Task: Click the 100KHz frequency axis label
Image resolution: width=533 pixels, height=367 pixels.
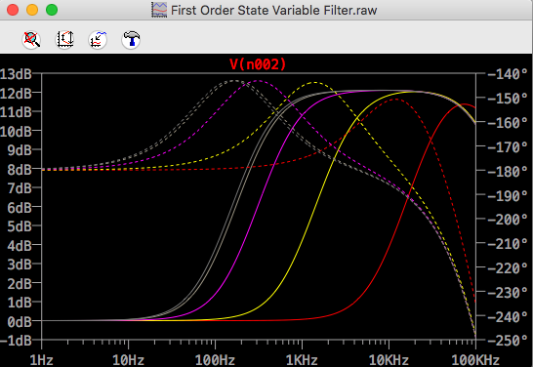Action: [x=475, y=360]
